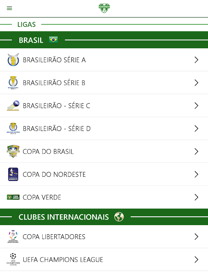Click the globe icon beside Clubes Internacionais
This screenshot has width=208, height=272.
[x=119, y=217]
